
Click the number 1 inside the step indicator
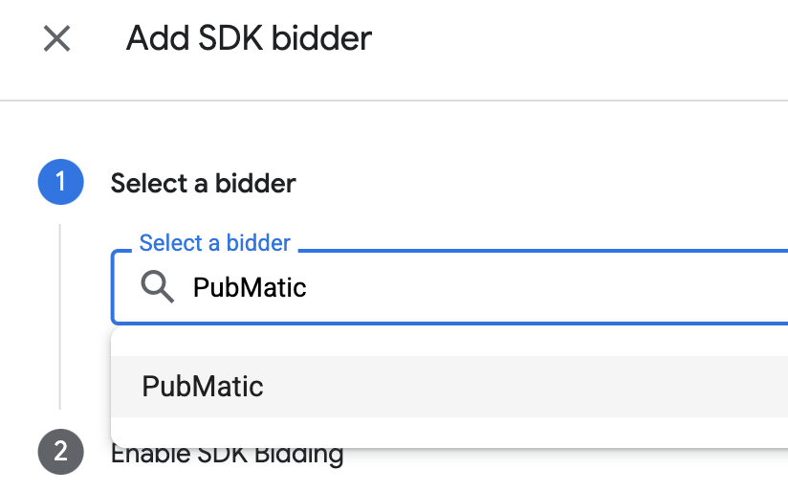pyautogui.click(x=60, y=182)
